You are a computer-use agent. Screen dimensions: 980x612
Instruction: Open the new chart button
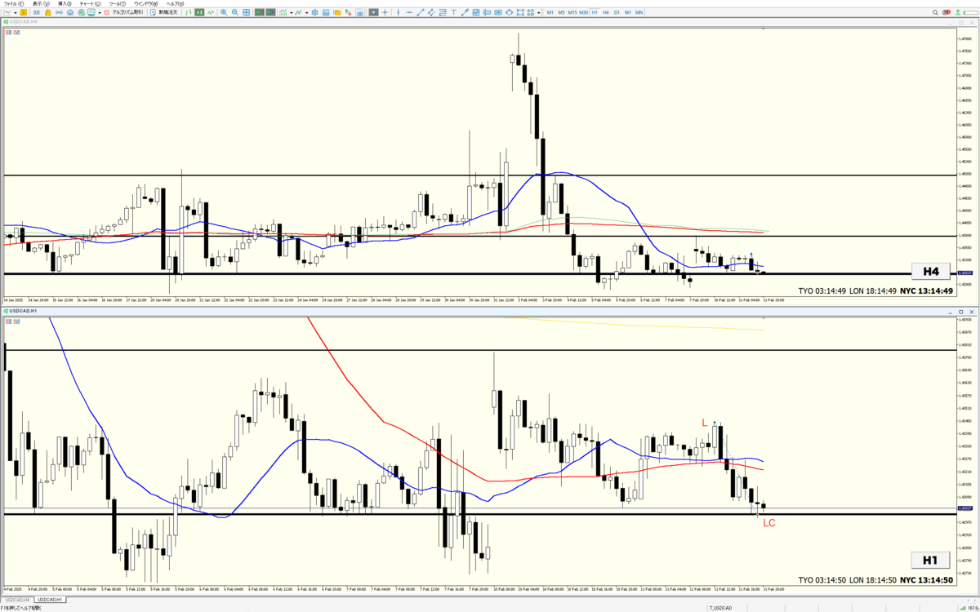(7, 12)
